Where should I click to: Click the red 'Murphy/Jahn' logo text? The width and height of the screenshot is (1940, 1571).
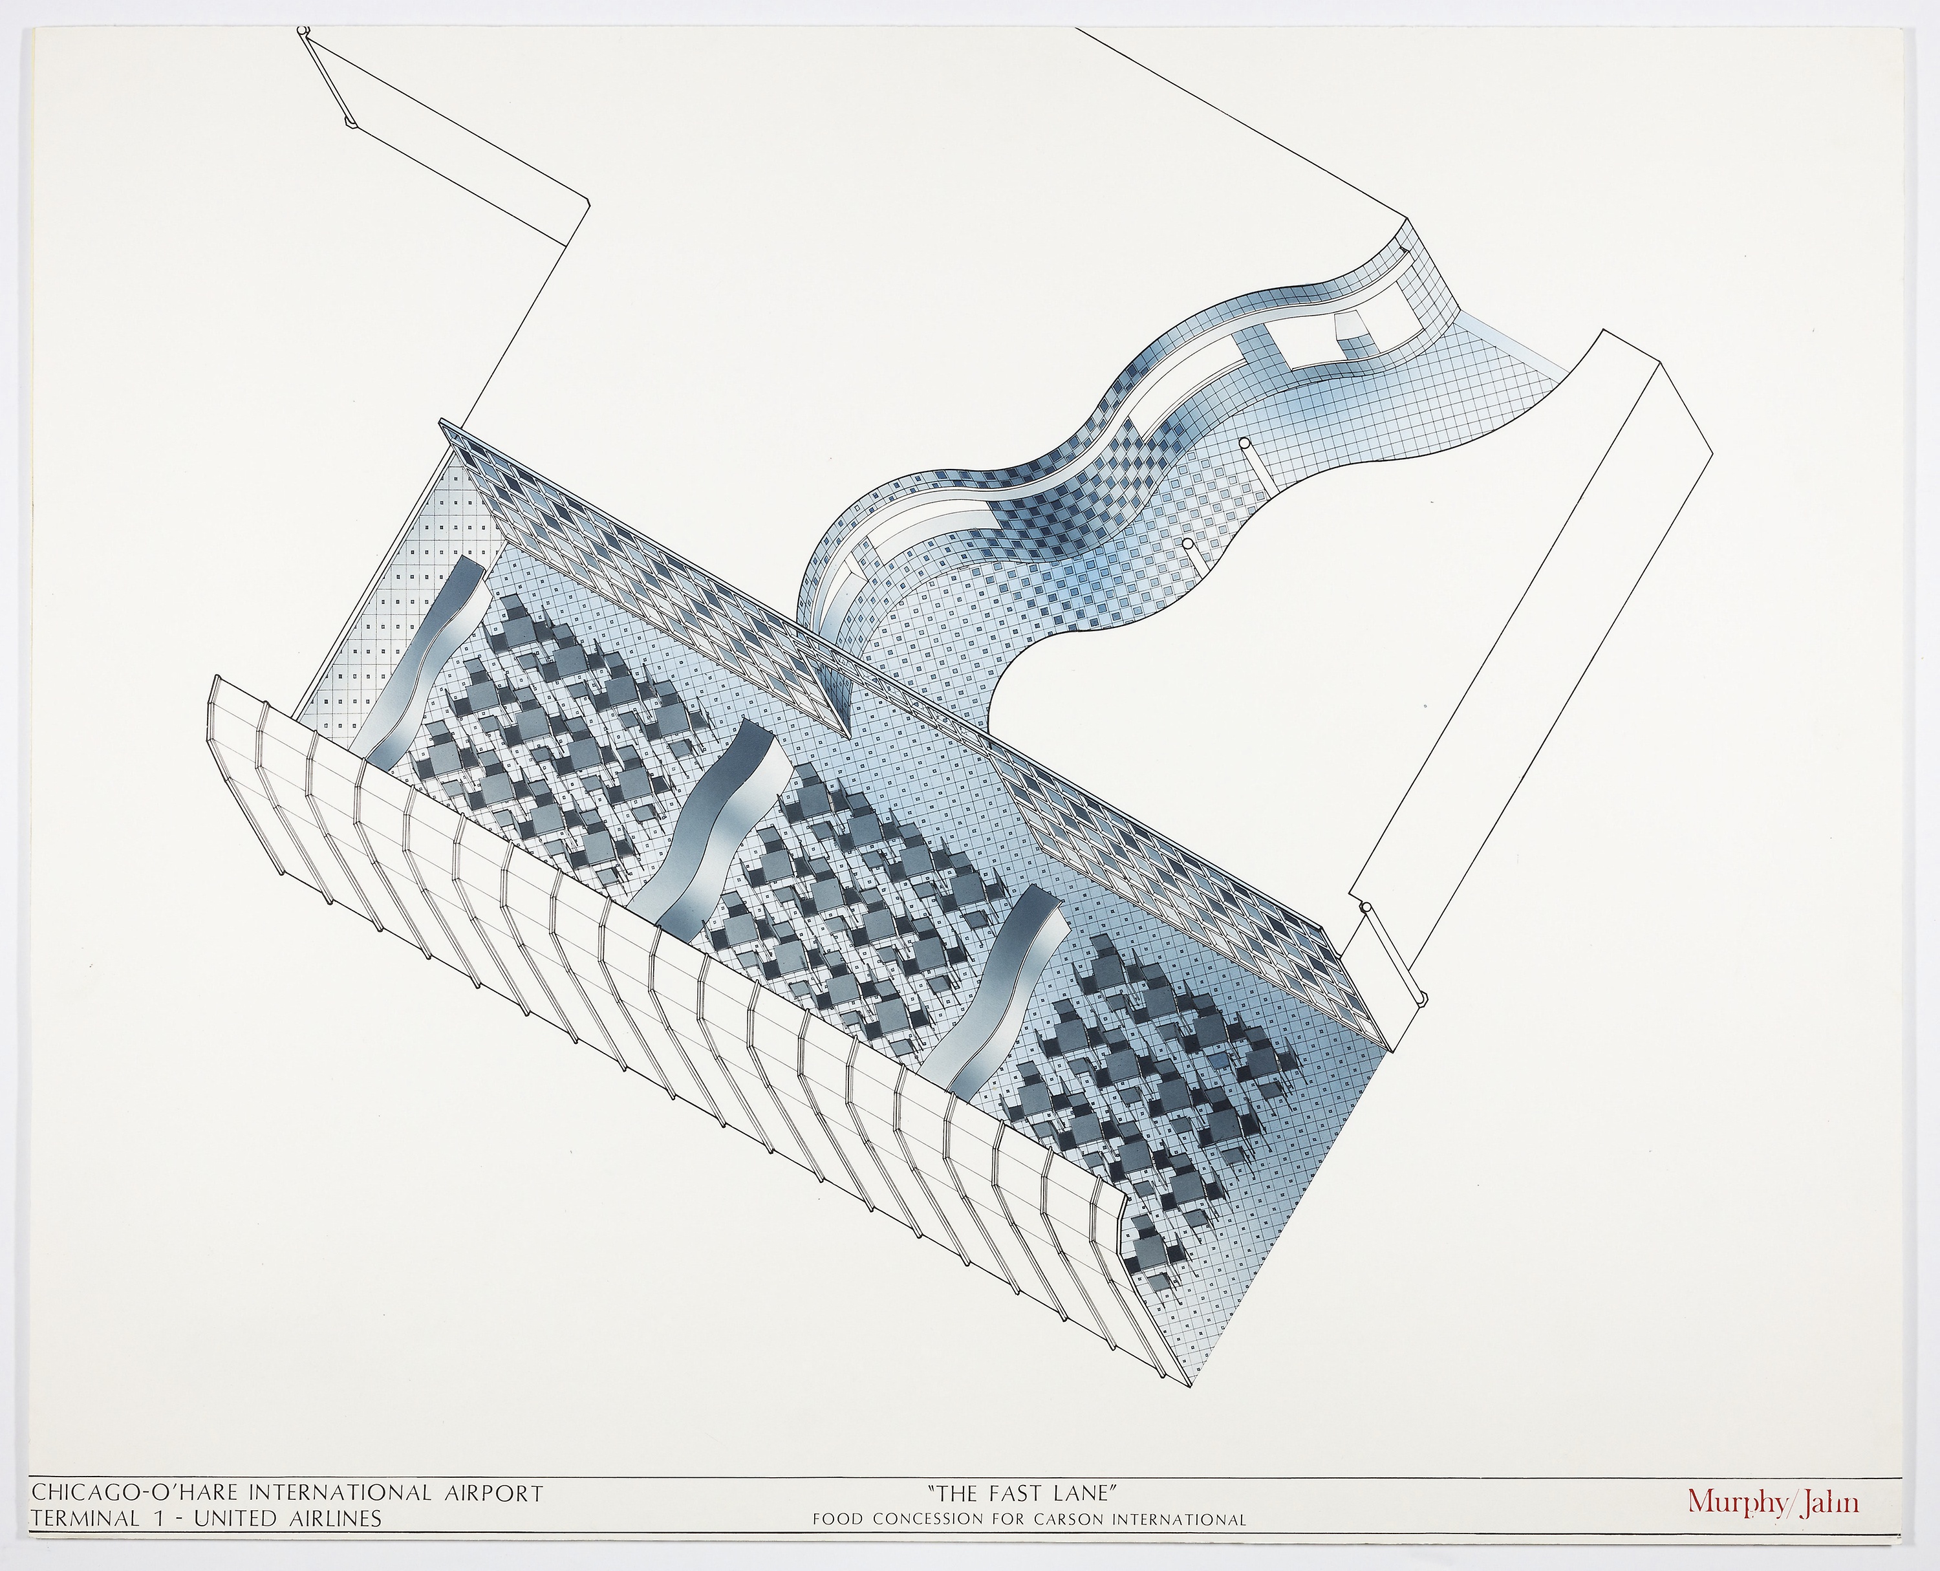(x=1773, y=1502)
